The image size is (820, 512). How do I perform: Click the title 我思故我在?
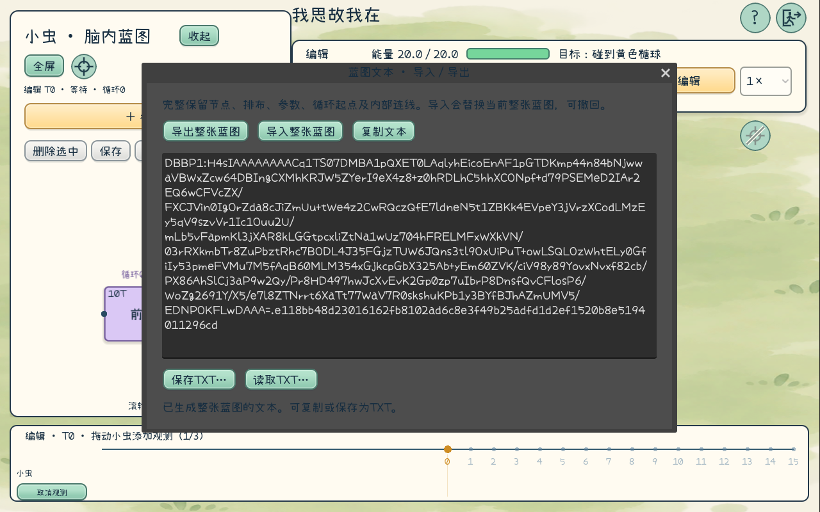[x=336, y=15]
